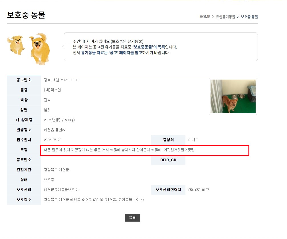Go to HOME breadcrumb link

coord(205,17)
